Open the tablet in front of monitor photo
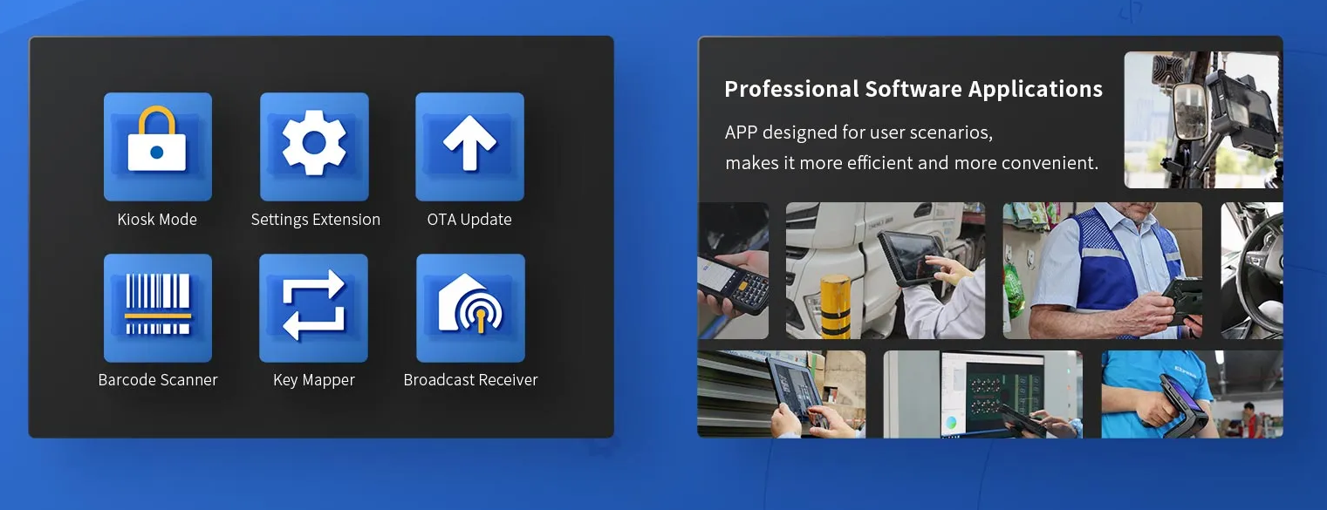The width and height of the screenshot is (1327, 510). 983,394
